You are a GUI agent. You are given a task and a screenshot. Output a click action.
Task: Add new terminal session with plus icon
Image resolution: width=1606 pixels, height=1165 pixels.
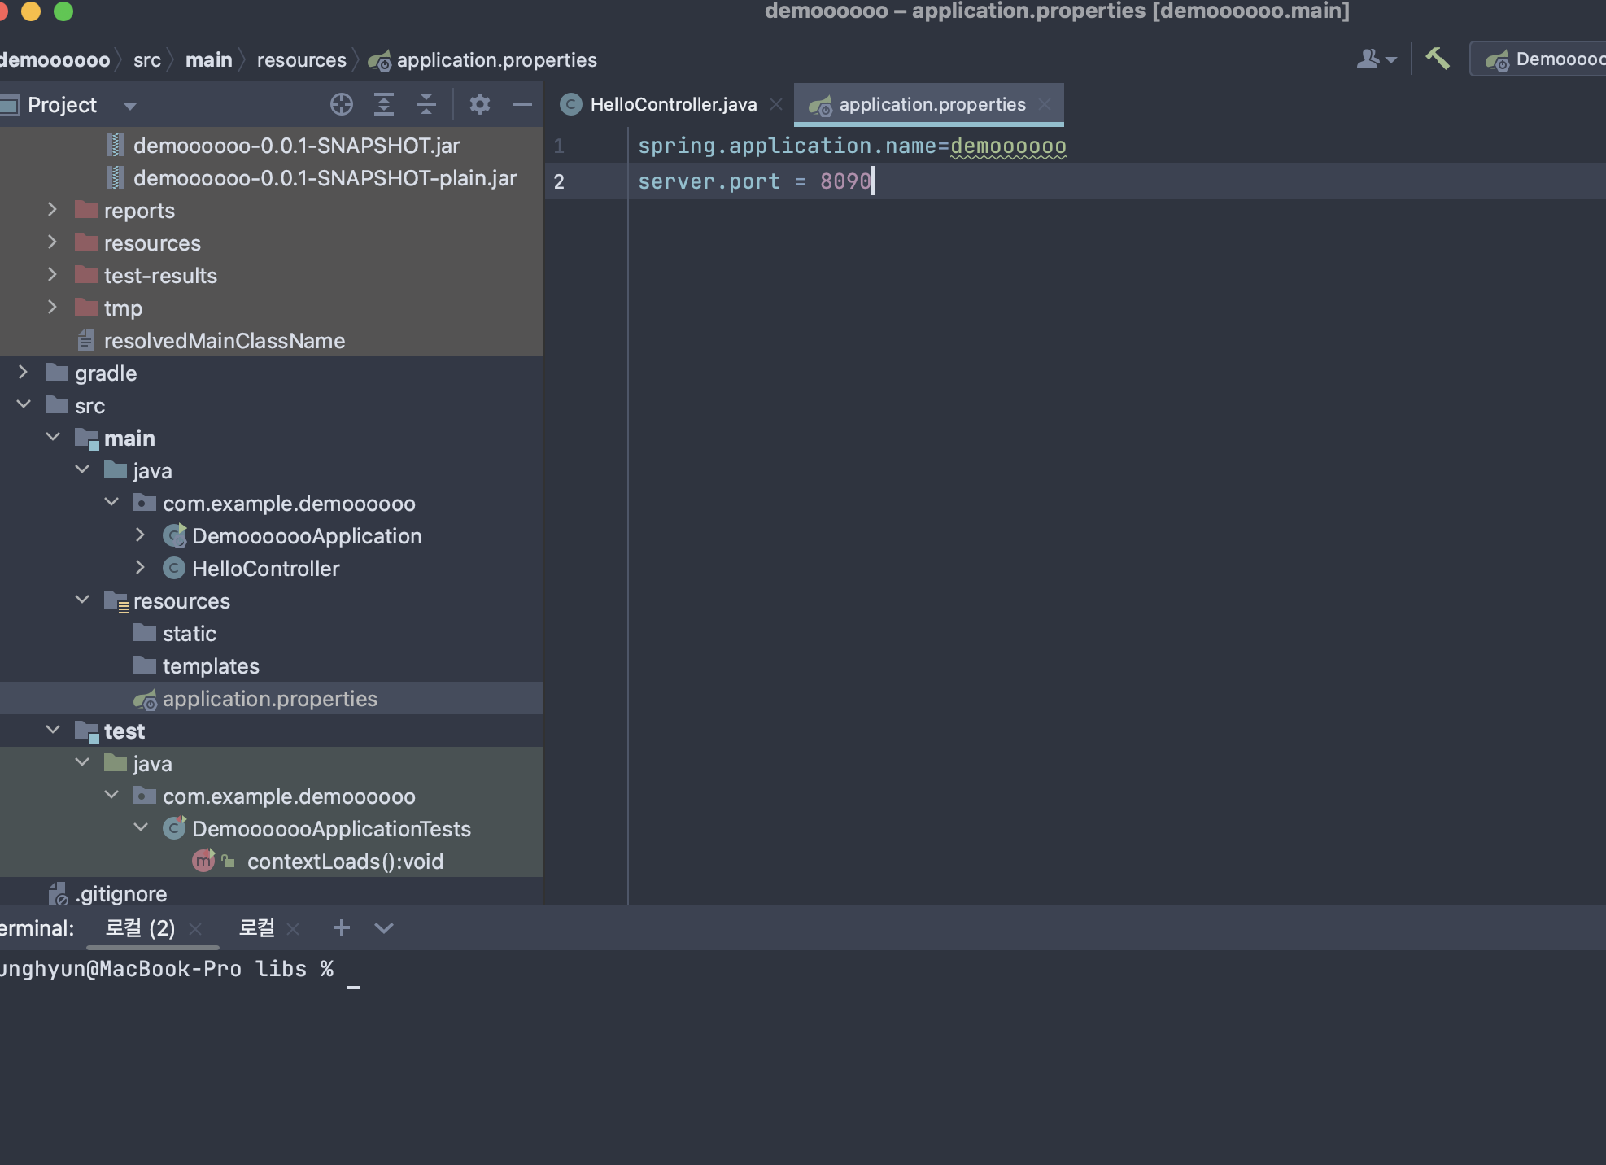click(x=342, y=927)
